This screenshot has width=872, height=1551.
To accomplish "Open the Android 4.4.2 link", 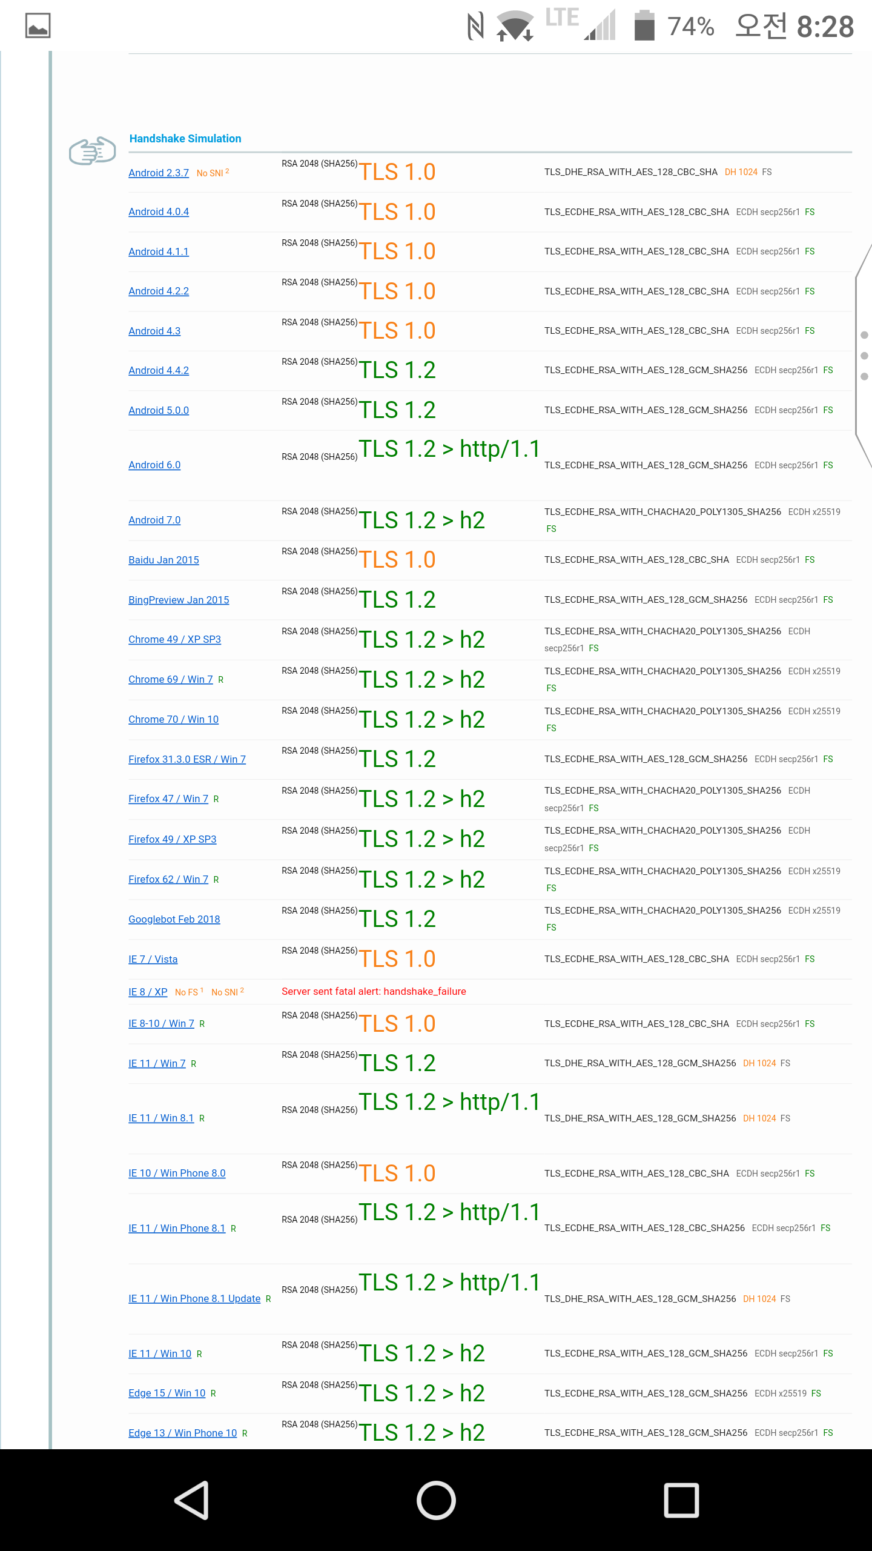I will click(159, 370).
